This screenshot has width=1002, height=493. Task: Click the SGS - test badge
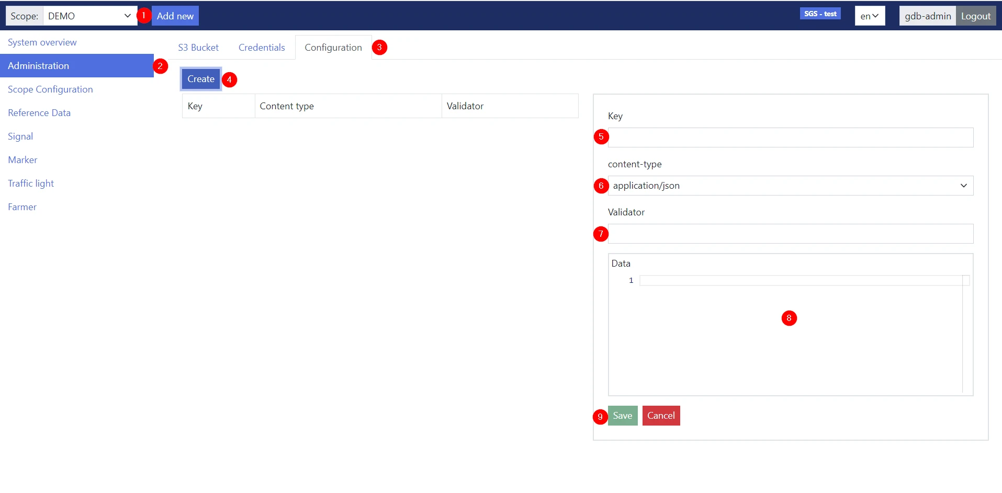coord(820,14)
